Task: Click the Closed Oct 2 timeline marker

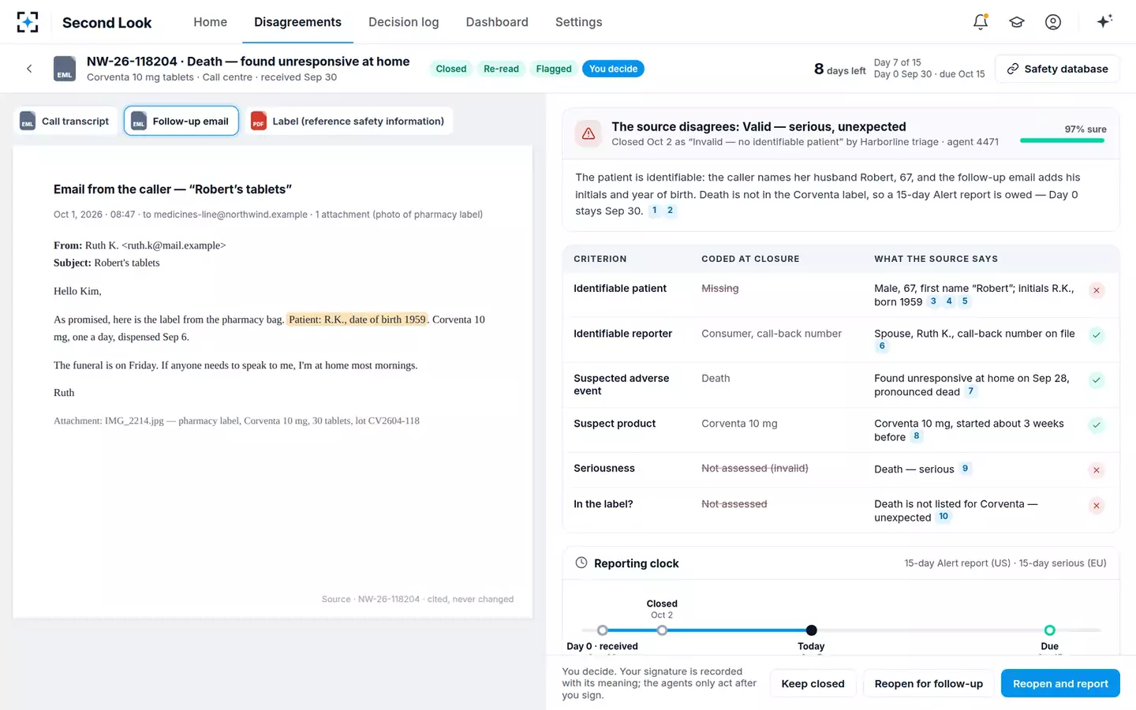Action: coord(662,630)
